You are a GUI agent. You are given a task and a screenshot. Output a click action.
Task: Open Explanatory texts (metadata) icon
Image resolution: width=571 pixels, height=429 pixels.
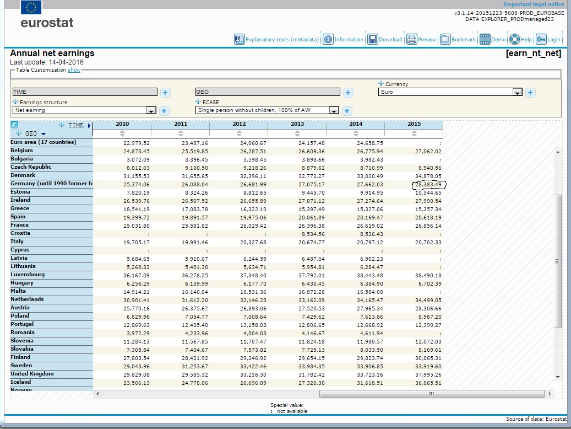pyautogui.click(x=240, y=39)
